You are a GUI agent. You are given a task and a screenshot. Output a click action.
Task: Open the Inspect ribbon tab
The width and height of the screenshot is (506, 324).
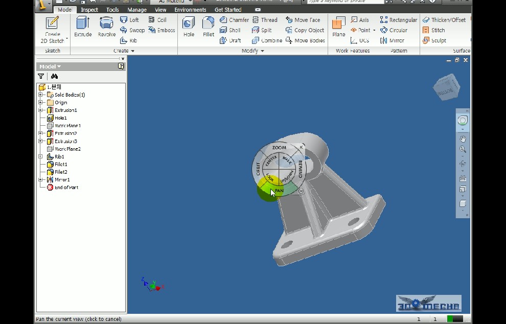pyautogui.click(x=89, y=10)
